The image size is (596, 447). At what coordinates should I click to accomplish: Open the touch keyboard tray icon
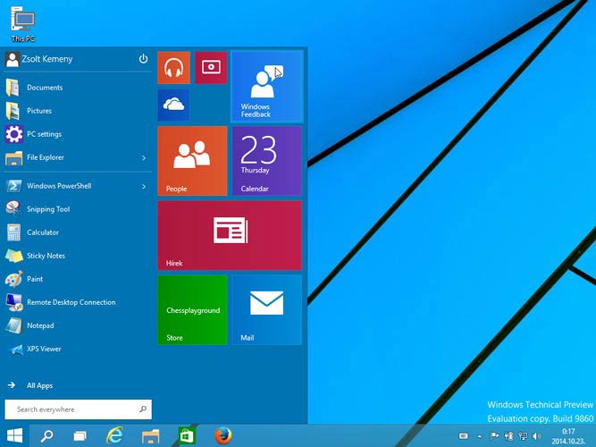[x=463, y=436]
